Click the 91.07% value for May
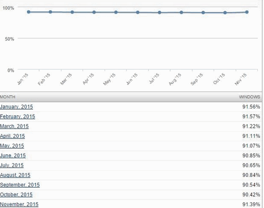Viewport: 264px width, 208px height. (251, 146)
